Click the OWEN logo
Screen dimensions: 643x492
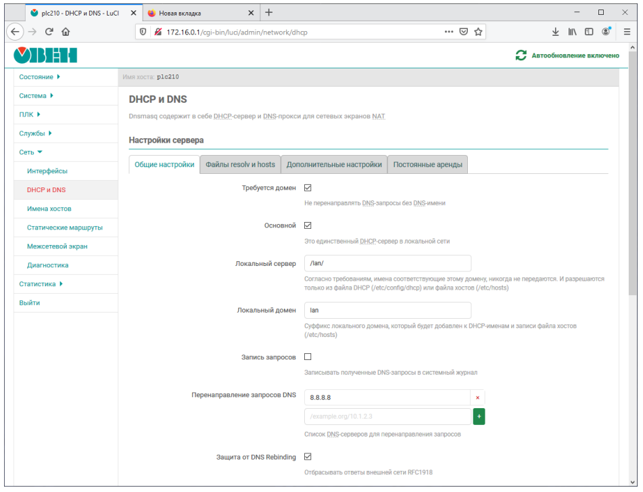coord(45,55)
